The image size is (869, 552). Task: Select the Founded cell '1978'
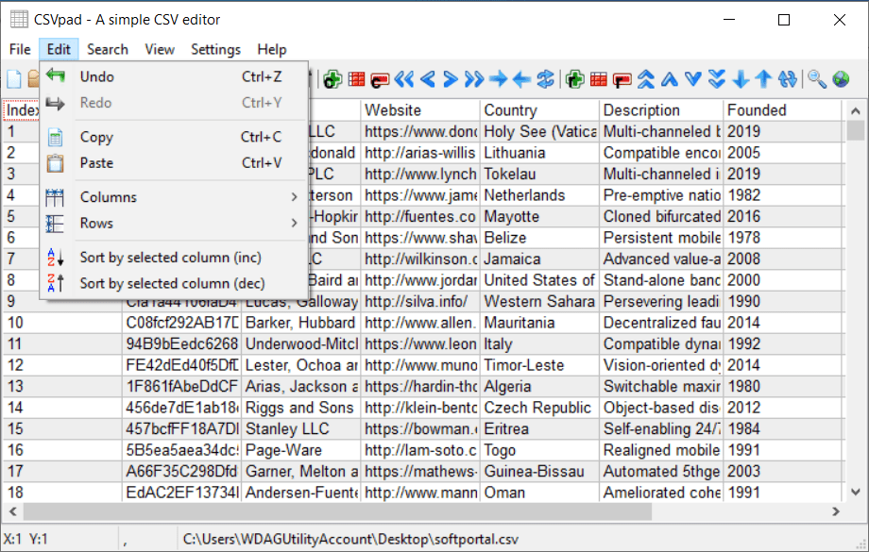pos(782,238)
